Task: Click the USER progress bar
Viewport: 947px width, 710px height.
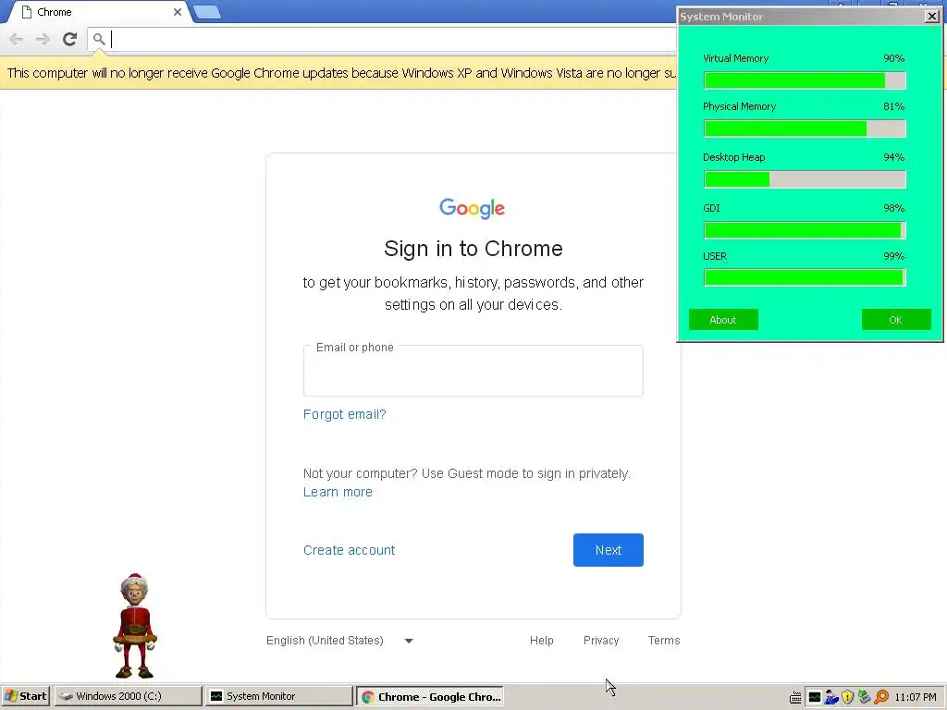Action: (805, 277)
